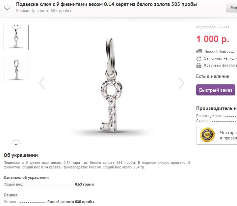
Task: Click the Красивый футляр gift case text
Action: [x=220, y=65]
